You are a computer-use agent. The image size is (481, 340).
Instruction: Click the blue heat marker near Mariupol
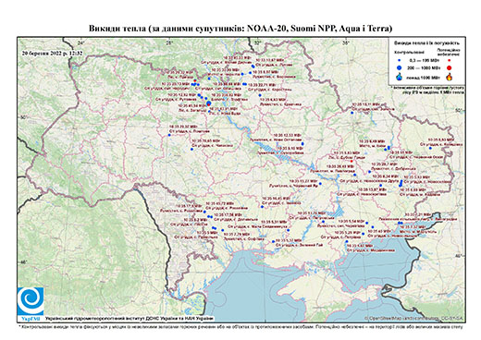(x=401, y=223)
